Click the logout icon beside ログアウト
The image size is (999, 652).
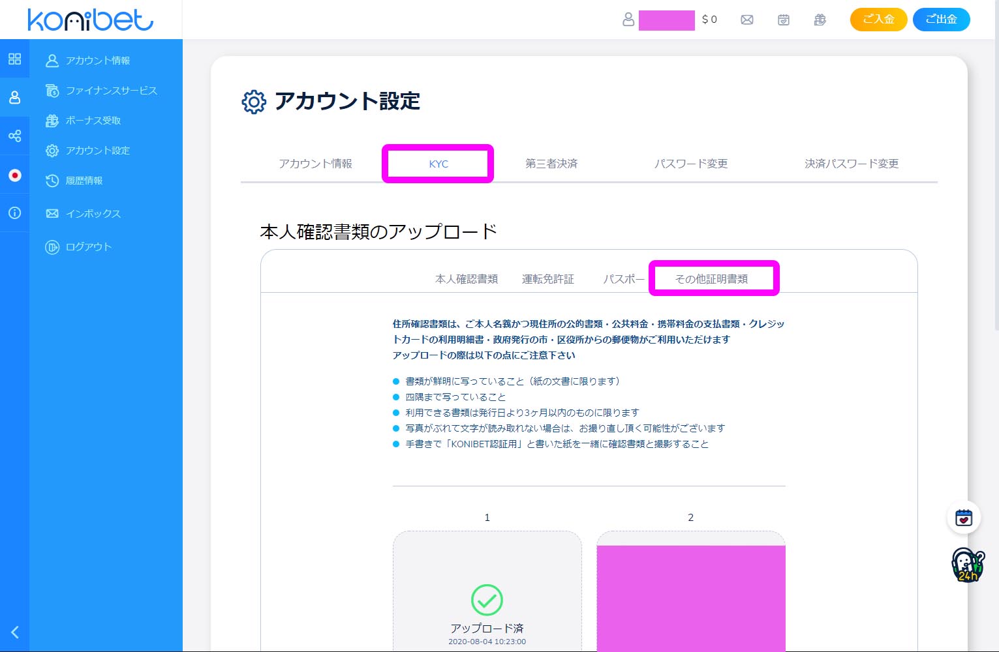pos(52,247)
